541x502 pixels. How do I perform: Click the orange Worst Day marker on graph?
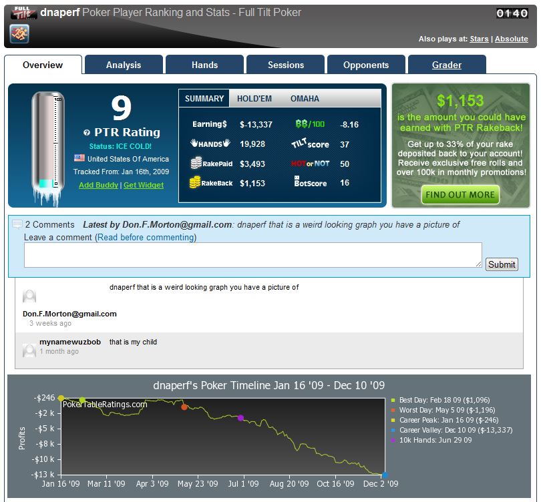(x=184, y=407)
